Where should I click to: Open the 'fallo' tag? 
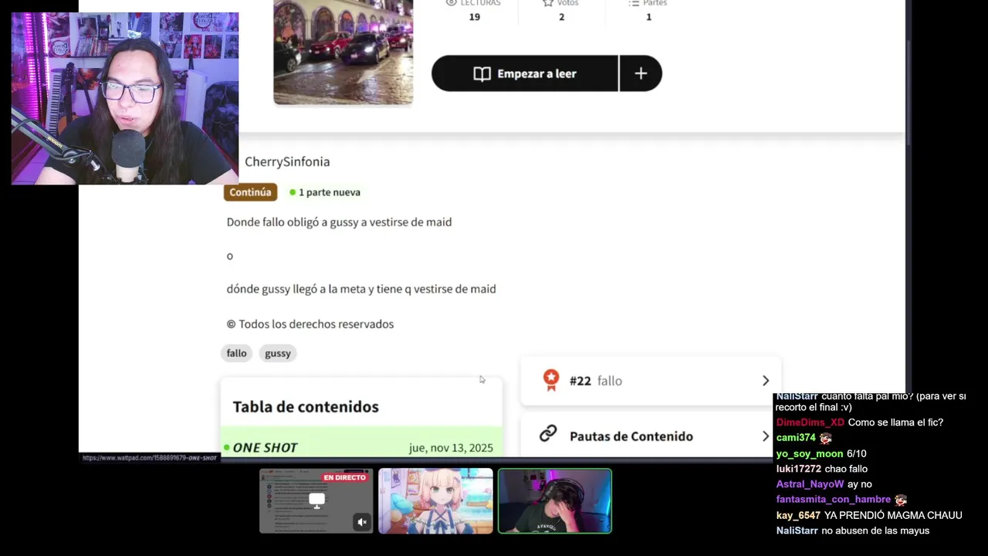click(236, 353)
